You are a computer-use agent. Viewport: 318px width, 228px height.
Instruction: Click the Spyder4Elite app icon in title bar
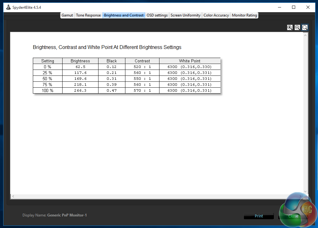point(8,7)
